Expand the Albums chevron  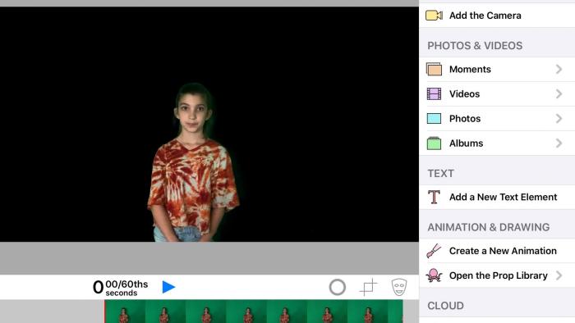[x=559, y=143]
